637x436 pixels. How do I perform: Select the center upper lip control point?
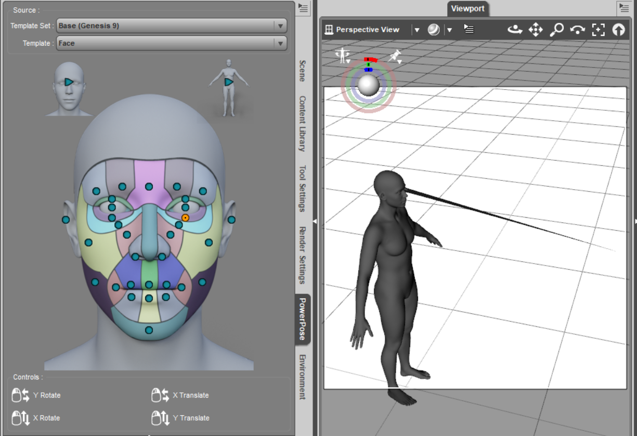coord(149,285)
